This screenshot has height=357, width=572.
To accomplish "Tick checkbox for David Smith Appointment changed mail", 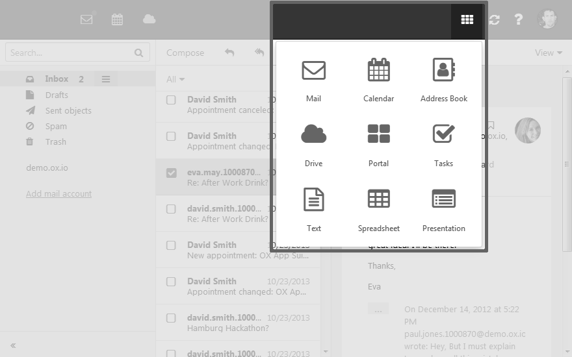I will pyautogui.click(x=171, y=136).
